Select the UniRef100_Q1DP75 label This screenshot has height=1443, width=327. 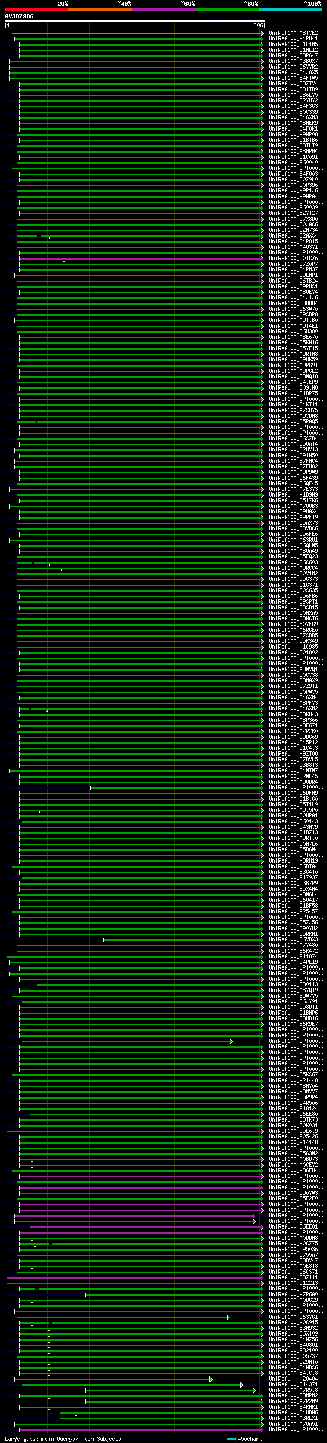[x=293, y=394]
